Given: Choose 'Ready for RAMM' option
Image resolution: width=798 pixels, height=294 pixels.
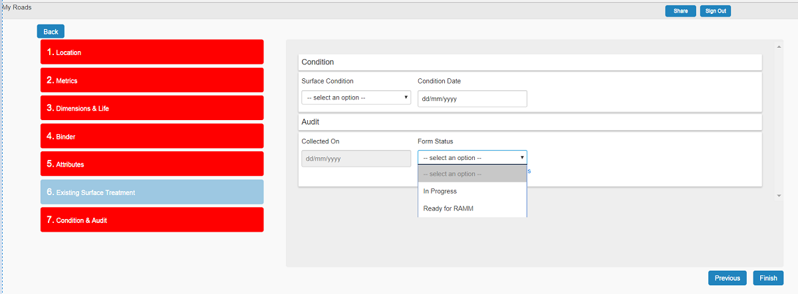Looking at the screenshot, I should pos(472,208).
